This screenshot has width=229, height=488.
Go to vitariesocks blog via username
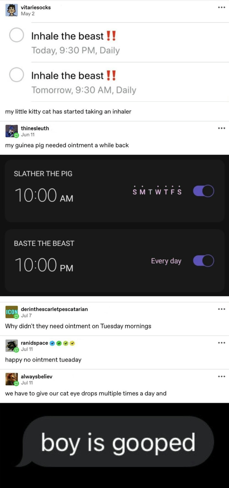tap(36, 7)
